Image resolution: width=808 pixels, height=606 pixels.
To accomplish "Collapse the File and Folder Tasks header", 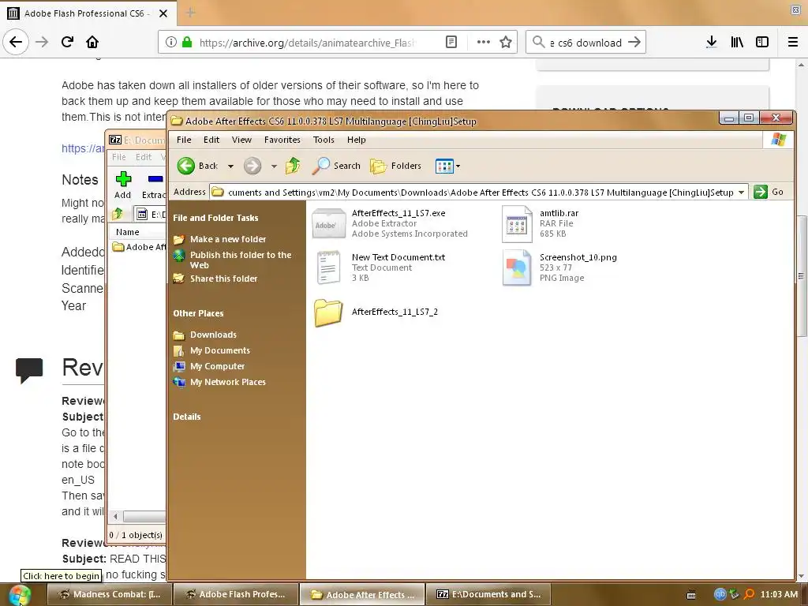I will [x=215, y=218].
